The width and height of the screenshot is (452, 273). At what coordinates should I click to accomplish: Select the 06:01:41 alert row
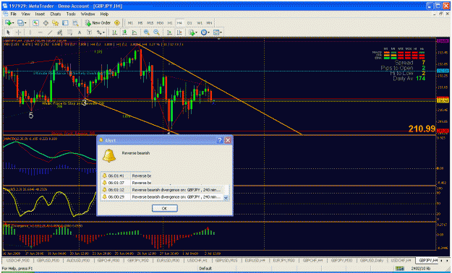point(127,175)
